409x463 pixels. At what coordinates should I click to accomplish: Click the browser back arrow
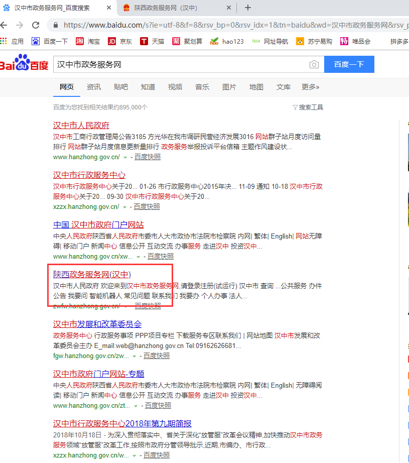click(x=5, y=25)
